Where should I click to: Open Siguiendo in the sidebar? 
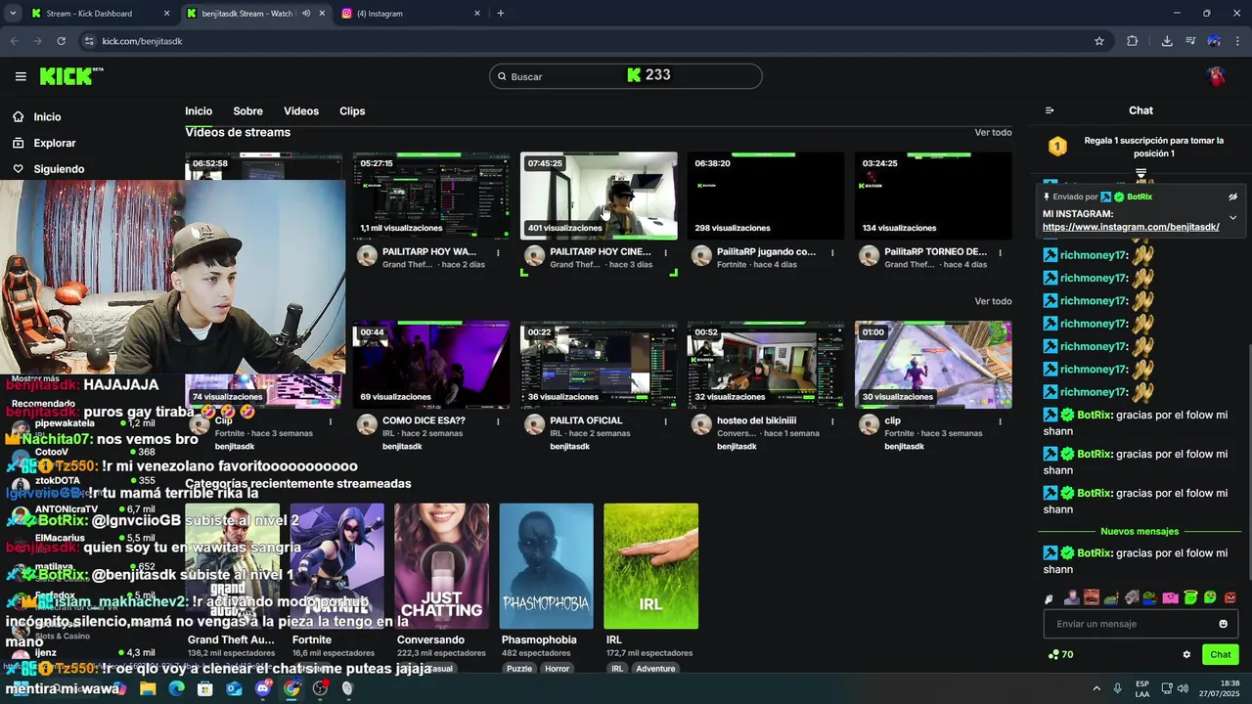pos(59,169)
